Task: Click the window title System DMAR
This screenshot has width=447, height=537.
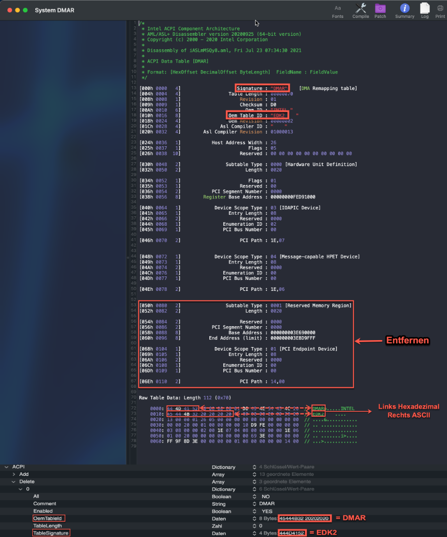Action: point(55,10)
